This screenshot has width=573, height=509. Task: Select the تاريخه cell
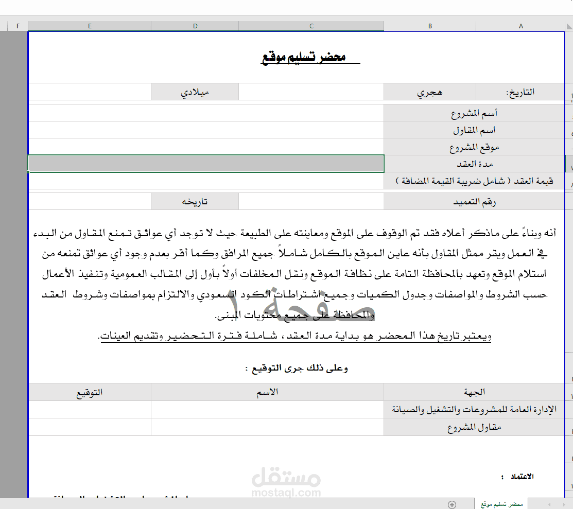point(195,201)
